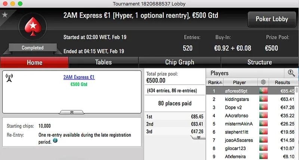299x160 pixels.
Task: Click the re-entry info icon
Action: click(x=55, y=141)
